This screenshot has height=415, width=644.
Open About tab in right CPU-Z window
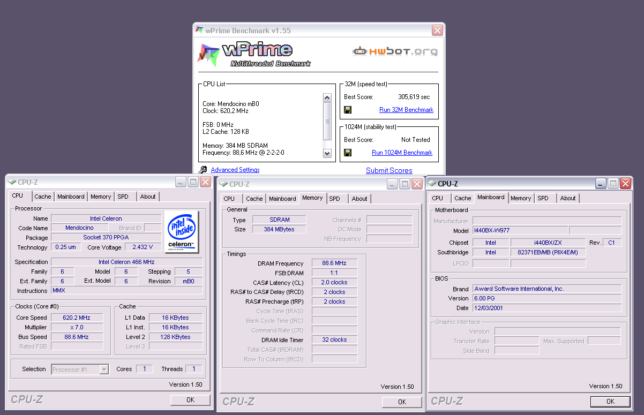(568, 198)
